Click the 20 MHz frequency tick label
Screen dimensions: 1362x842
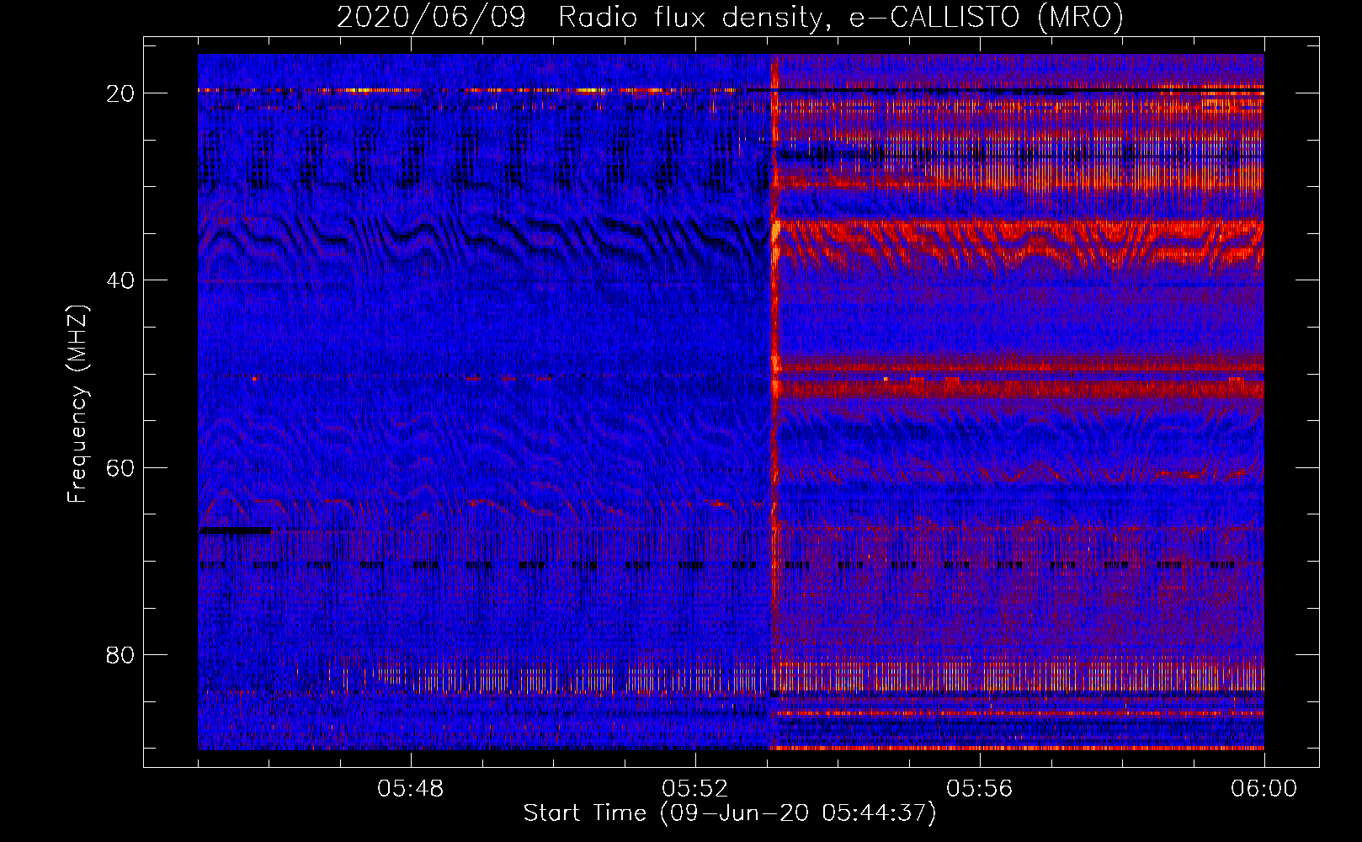120,93
